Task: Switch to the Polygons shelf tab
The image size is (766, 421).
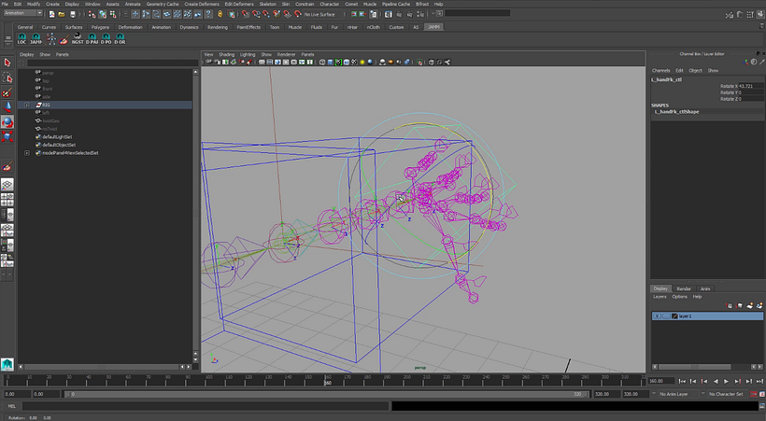Action: (98, 27)
